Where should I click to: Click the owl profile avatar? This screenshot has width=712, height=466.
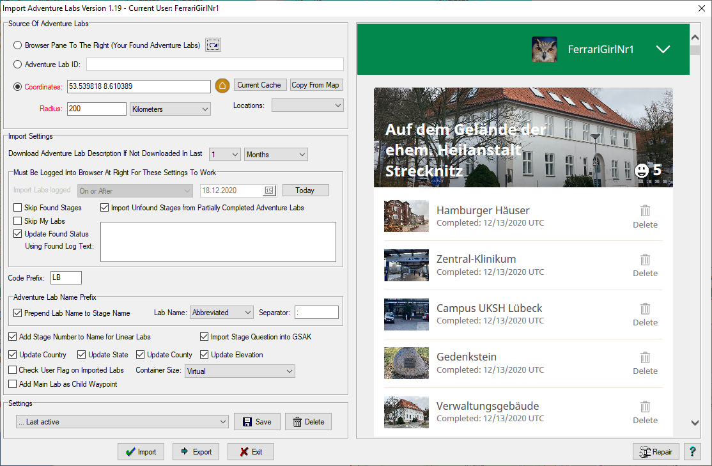pyautogui.click(x=545, y=49)
